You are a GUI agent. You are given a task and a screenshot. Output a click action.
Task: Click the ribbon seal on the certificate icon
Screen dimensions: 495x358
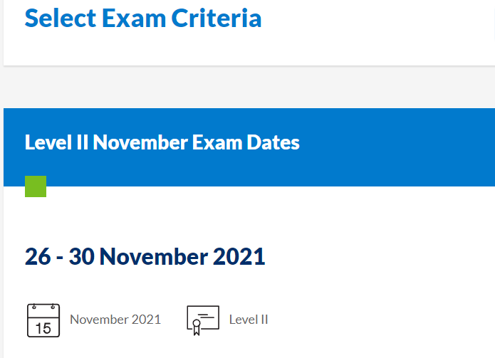click(x=196, y=326)
